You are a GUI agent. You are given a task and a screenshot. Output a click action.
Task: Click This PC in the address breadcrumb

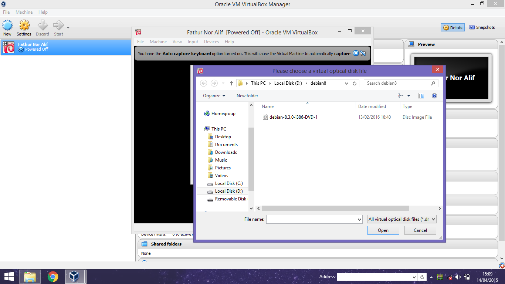click(258, 83)
